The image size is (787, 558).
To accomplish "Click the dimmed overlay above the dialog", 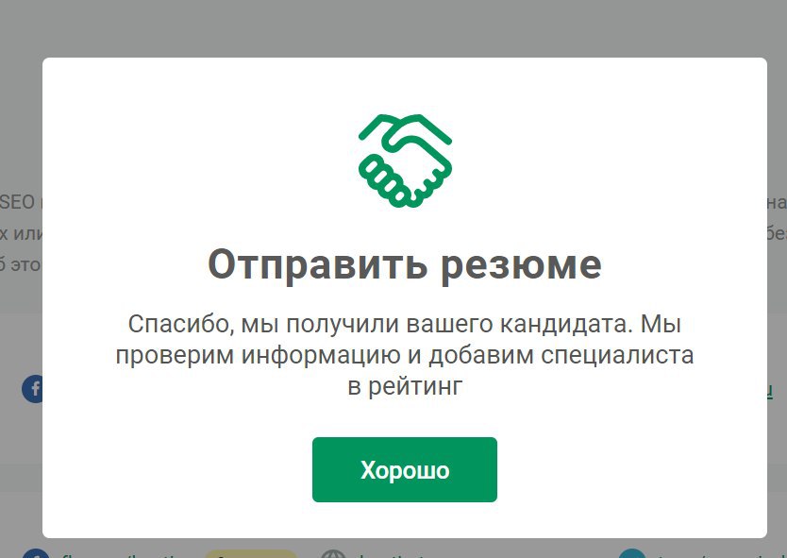I will 393,27.
